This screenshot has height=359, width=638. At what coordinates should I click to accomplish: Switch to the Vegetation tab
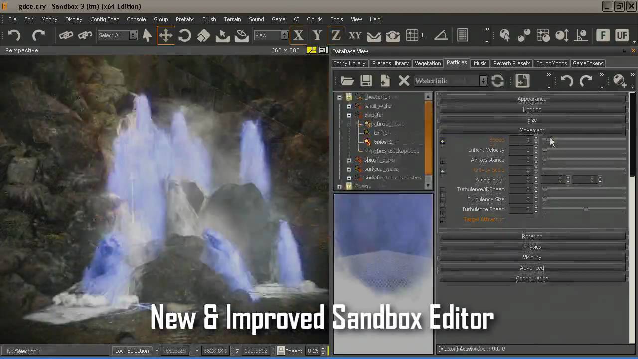(428, 63)
